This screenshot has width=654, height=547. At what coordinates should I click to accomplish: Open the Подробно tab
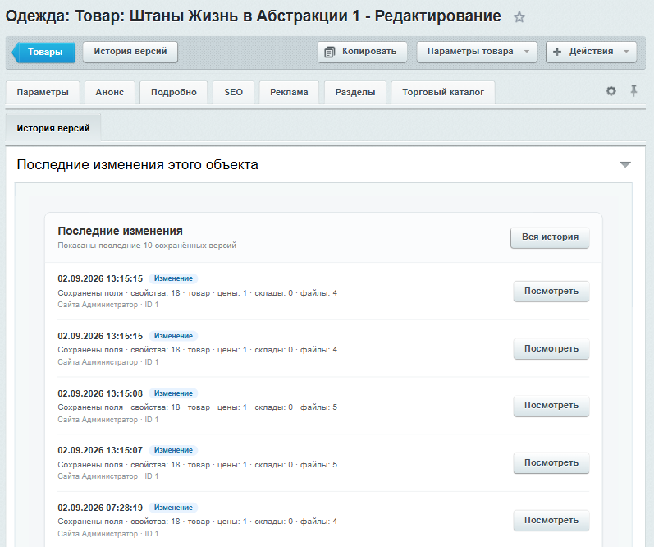[x=173, y=92]
